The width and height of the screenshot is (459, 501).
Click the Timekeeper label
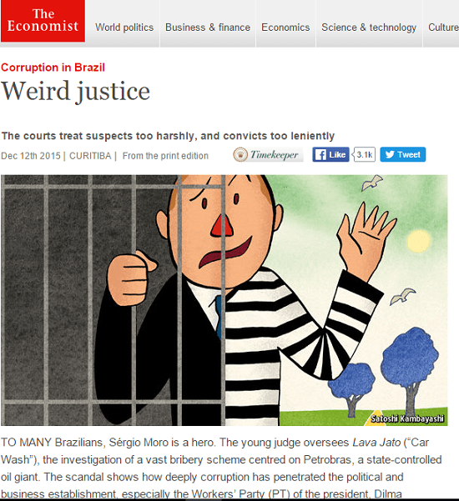click(x=274, y=155)
